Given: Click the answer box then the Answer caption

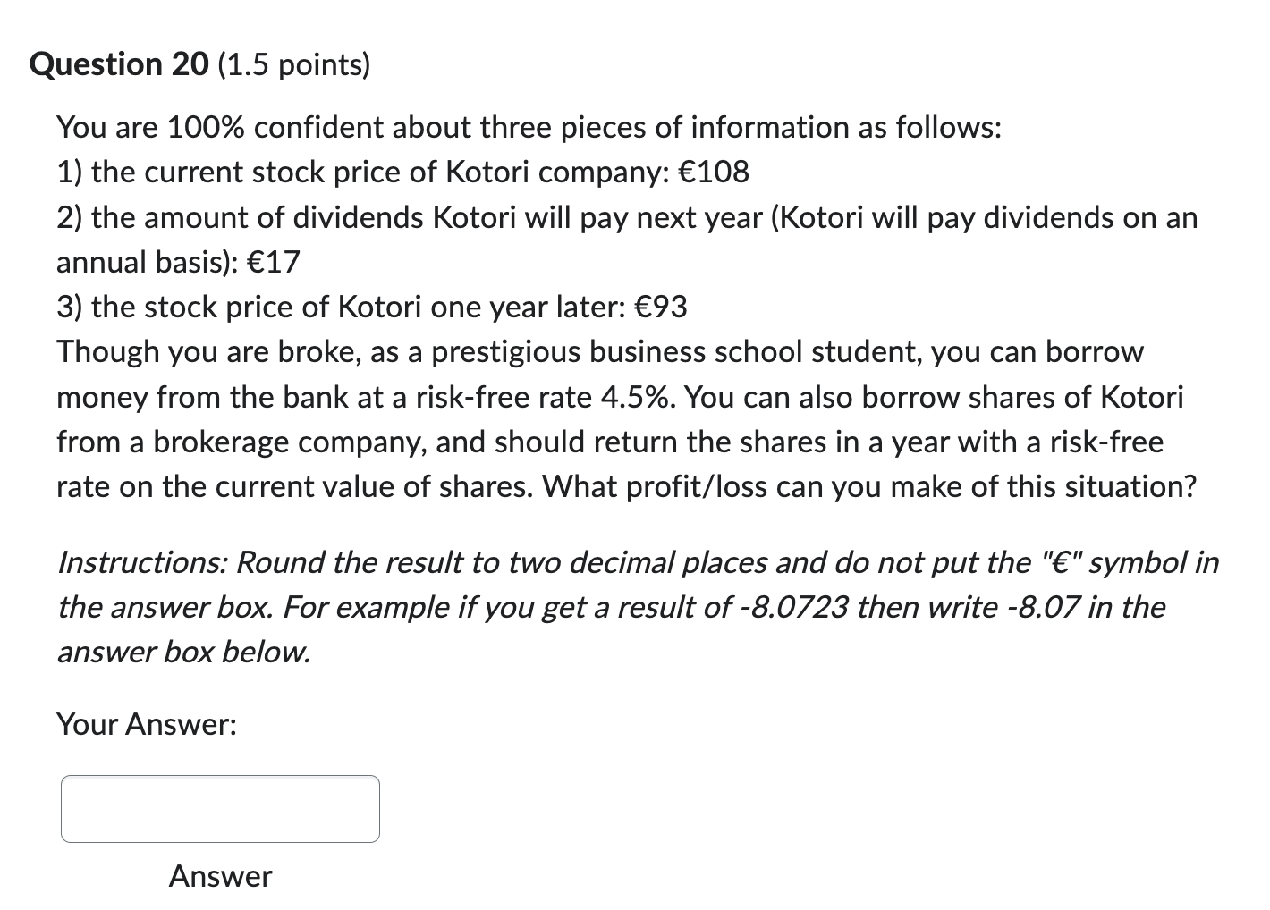Looking at the screenshot, I should click(218, 876).
